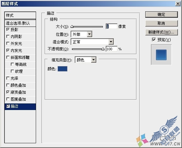Enable the 斜面和浮雕 bevel checkbox
This screenshot has width=182, height=148.
click(x=8, y=57)
